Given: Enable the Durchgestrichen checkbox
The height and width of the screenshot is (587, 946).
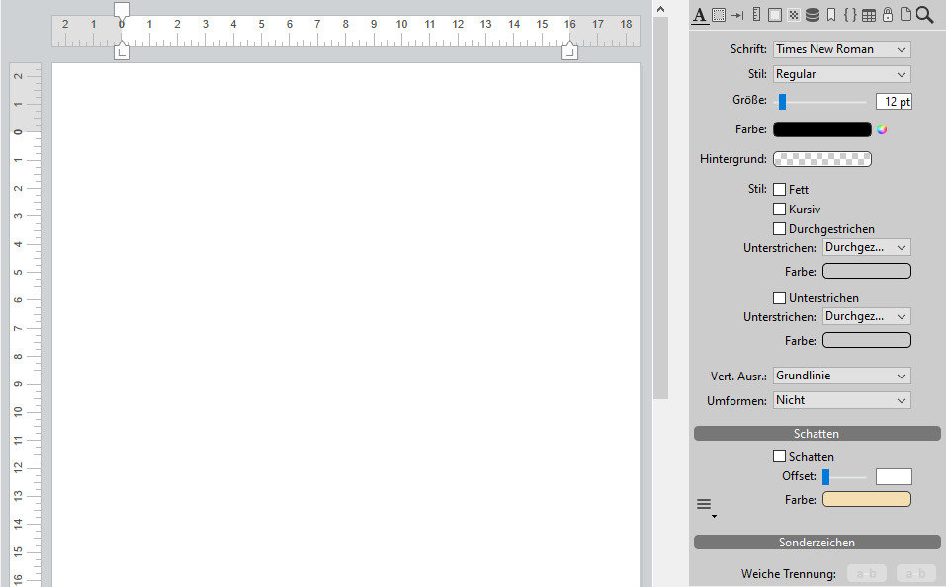Looking at the screenshot, I should coord(780,229).
